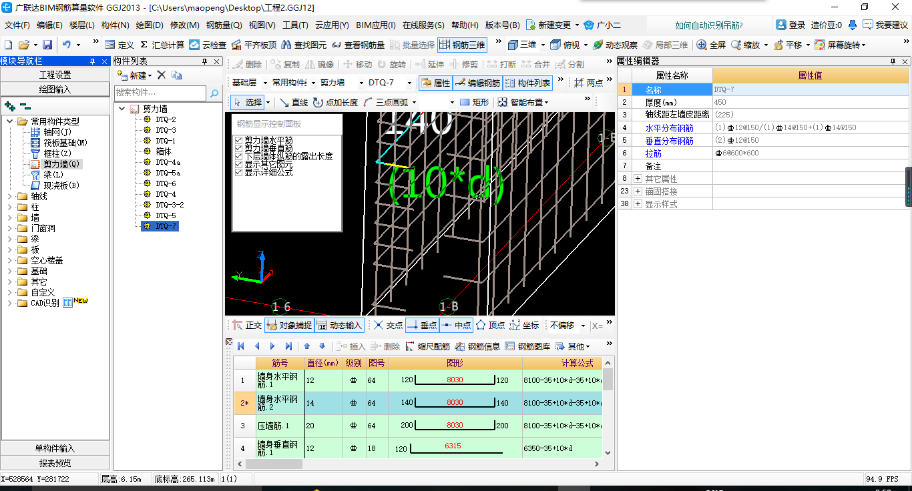Open 其他 dropdown in rebar toolbar

click(x=573, y=346)
